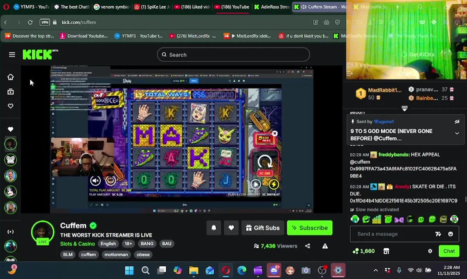Image resolution: width=467 pixels, height=279 pixels.
Task: Open the Slots & Casino category link
Action: tap(77, 244)
